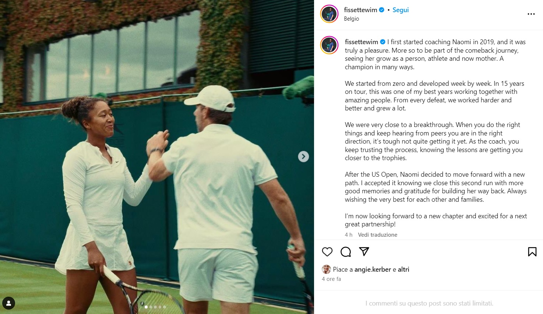Open the Belgio location link
Viewport: 543px width, 314px height.
pyautogui.click(x=352, y=18)
